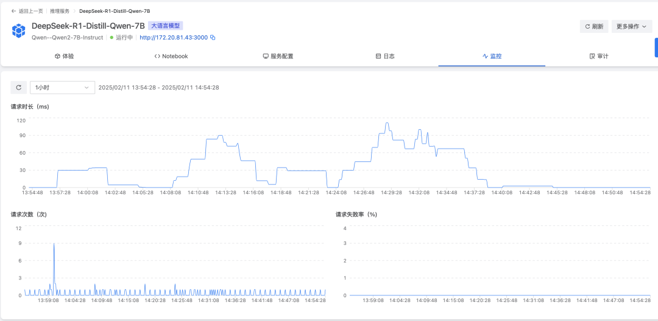Click the 14:31:08 label on the failure rate chart
The image size is (658, 321).
(x=534, y=300)
